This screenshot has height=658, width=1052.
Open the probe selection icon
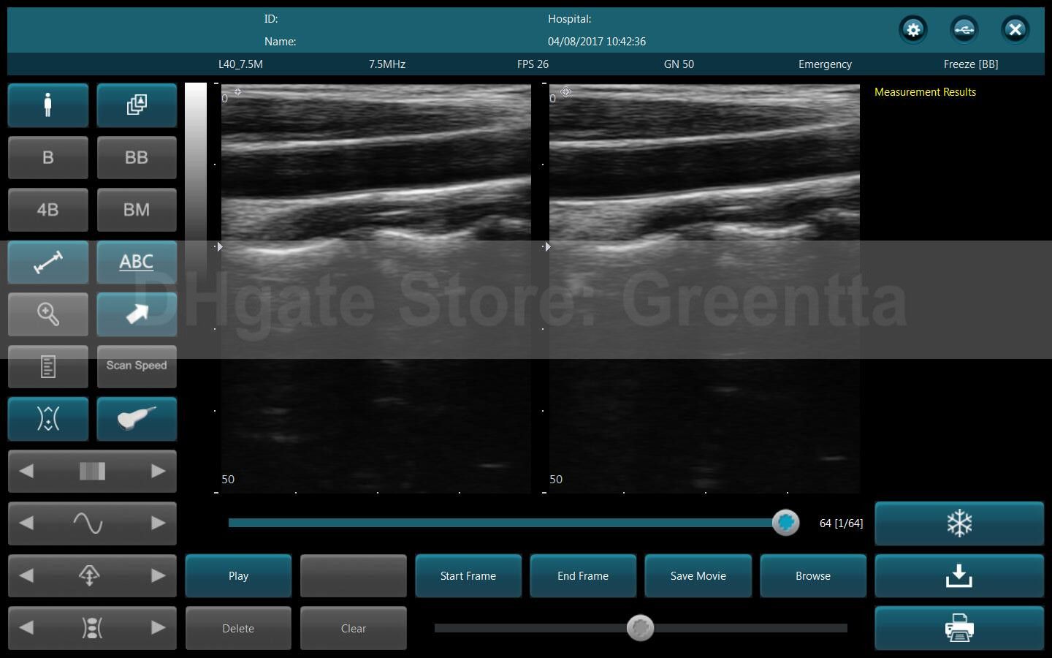(137, 419)
